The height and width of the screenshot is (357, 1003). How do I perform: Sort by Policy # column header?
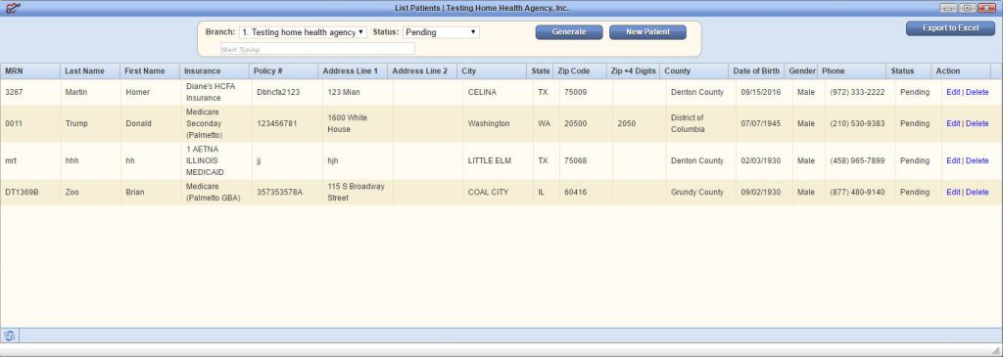pos(283,70)
